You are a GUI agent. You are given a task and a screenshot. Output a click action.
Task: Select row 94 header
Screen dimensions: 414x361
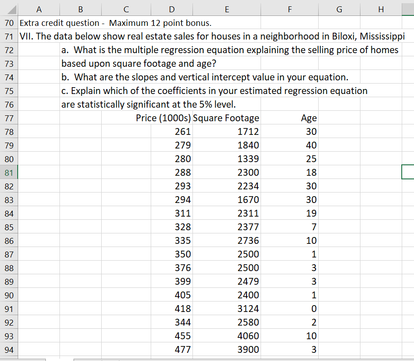[x=9, y=349]
